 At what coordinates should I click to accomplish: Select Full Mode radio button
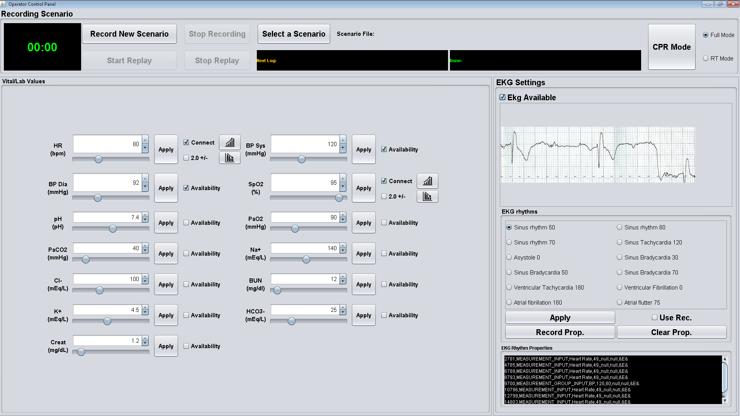click(706, 35)
